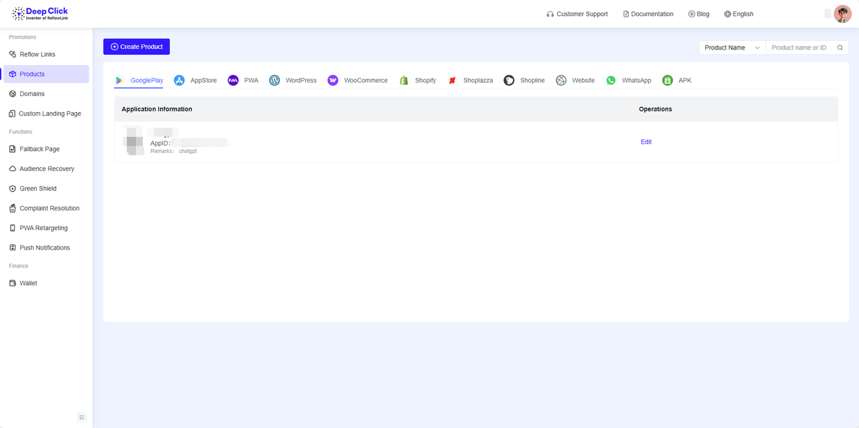Click the search magnifier icon
The width and height of the screenshot is (859, 428).
click(840, 48)
